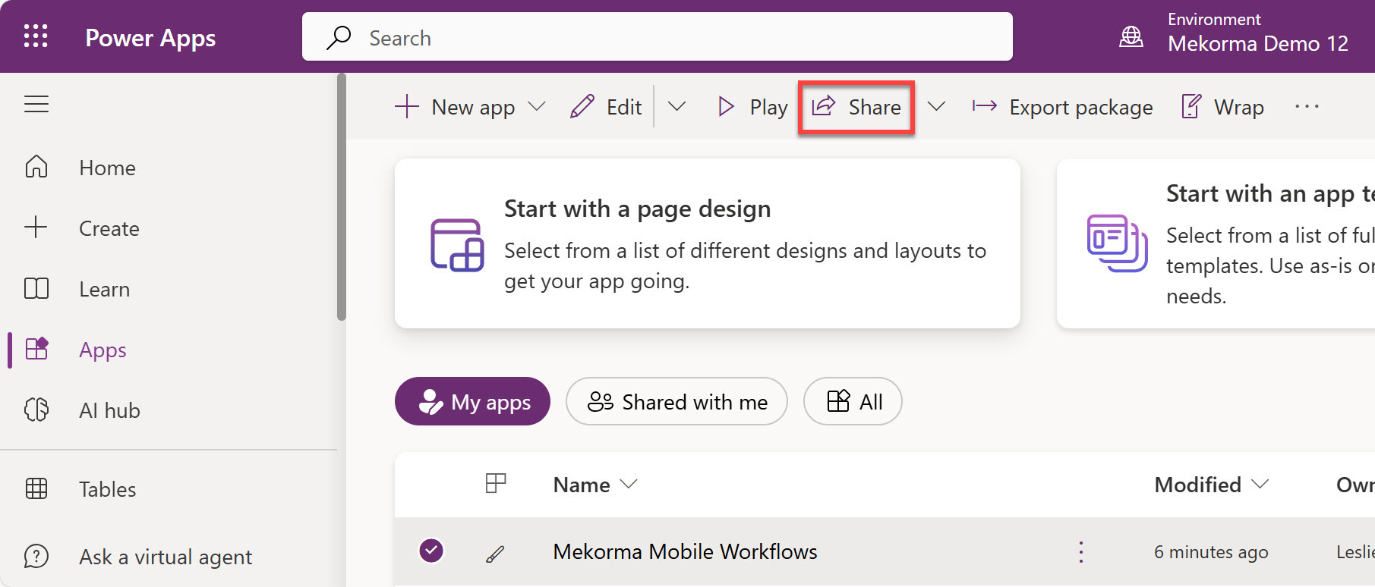Open the Wrap command in toolbar
Screen dimensions: 1375x587
click(1222, 107)
